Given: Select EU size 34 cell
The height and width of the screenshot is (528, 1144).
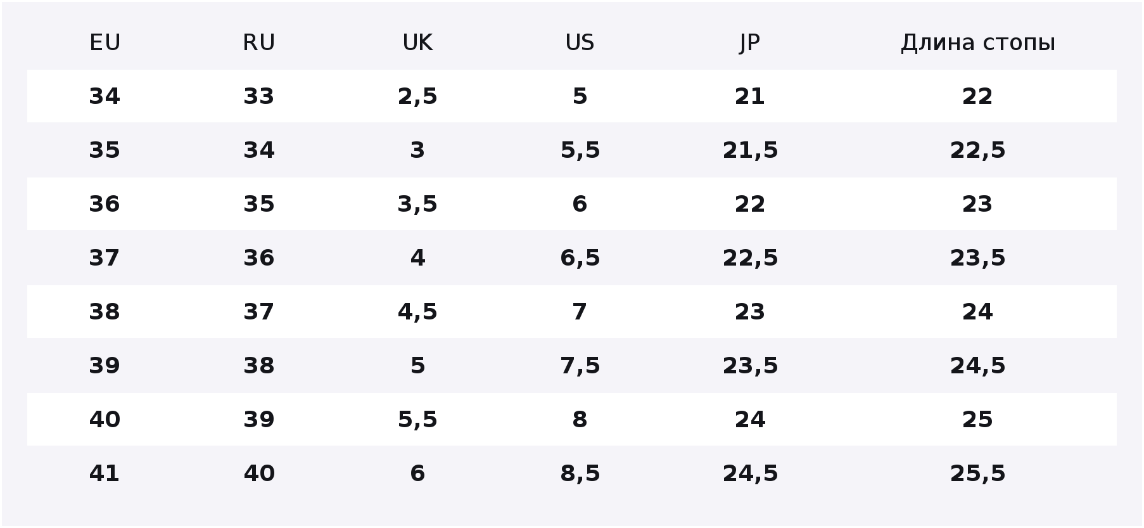Looking at the screenshot, I should [x=105, y=96].
